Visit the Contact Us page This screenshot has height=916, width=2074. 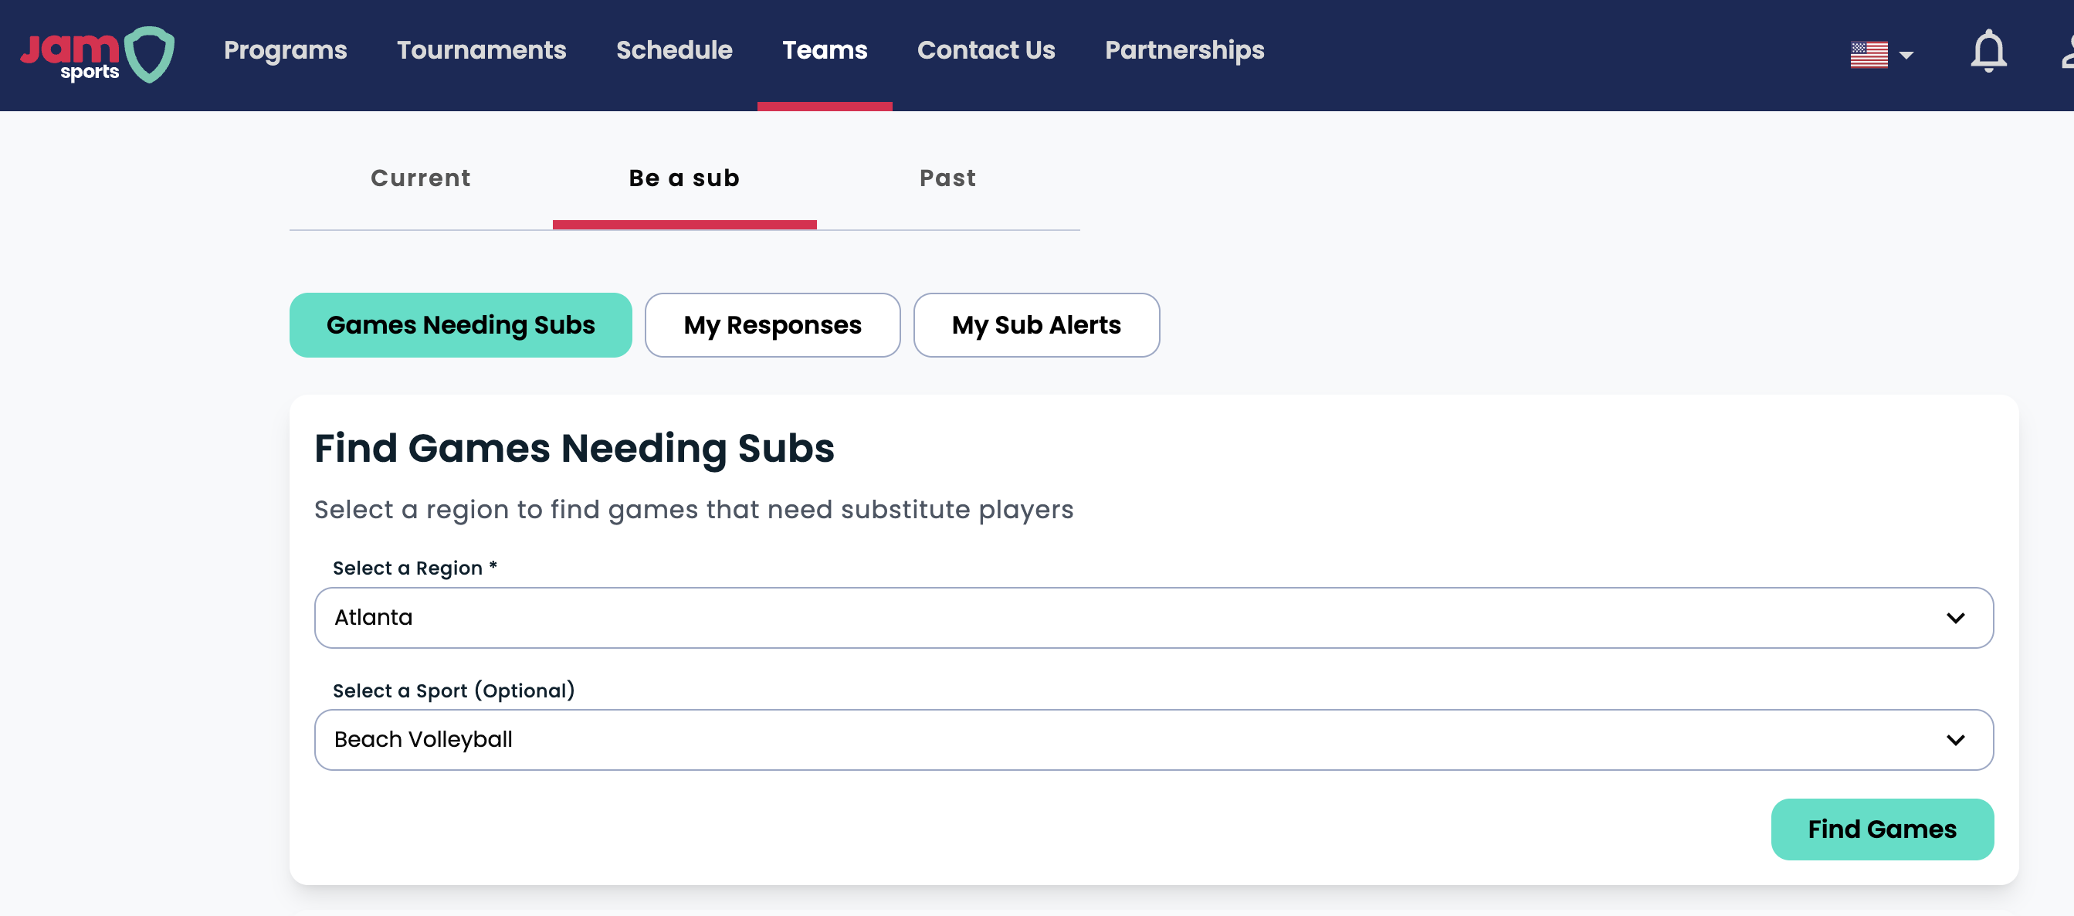pyautogui.click(x=985, y=50)
